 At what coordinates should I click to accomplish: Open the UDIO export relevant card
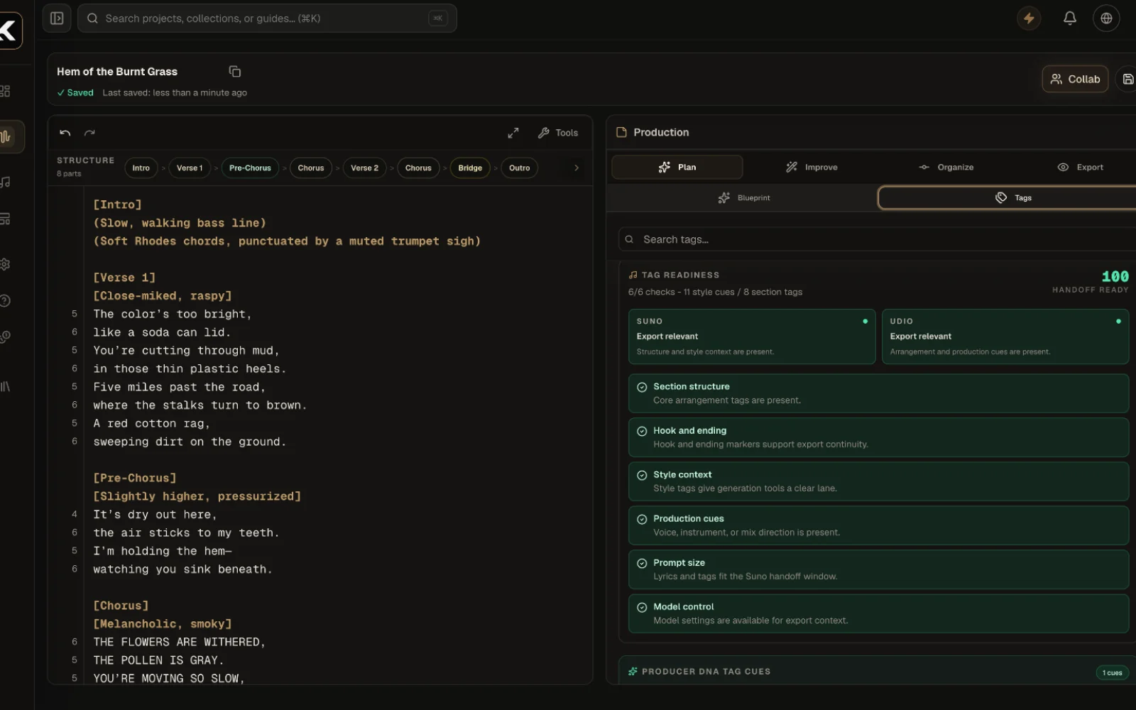coord(1005,337)
